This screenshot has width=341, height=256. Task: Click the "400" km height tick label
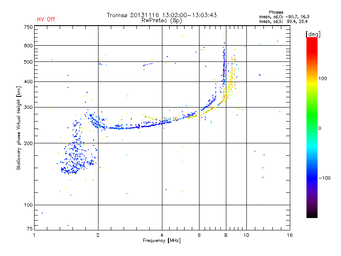click(x=28, y=81)
